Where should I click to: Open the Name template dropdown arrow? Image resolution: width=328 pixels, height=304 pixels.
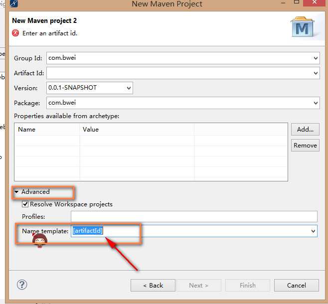point(313,231)
